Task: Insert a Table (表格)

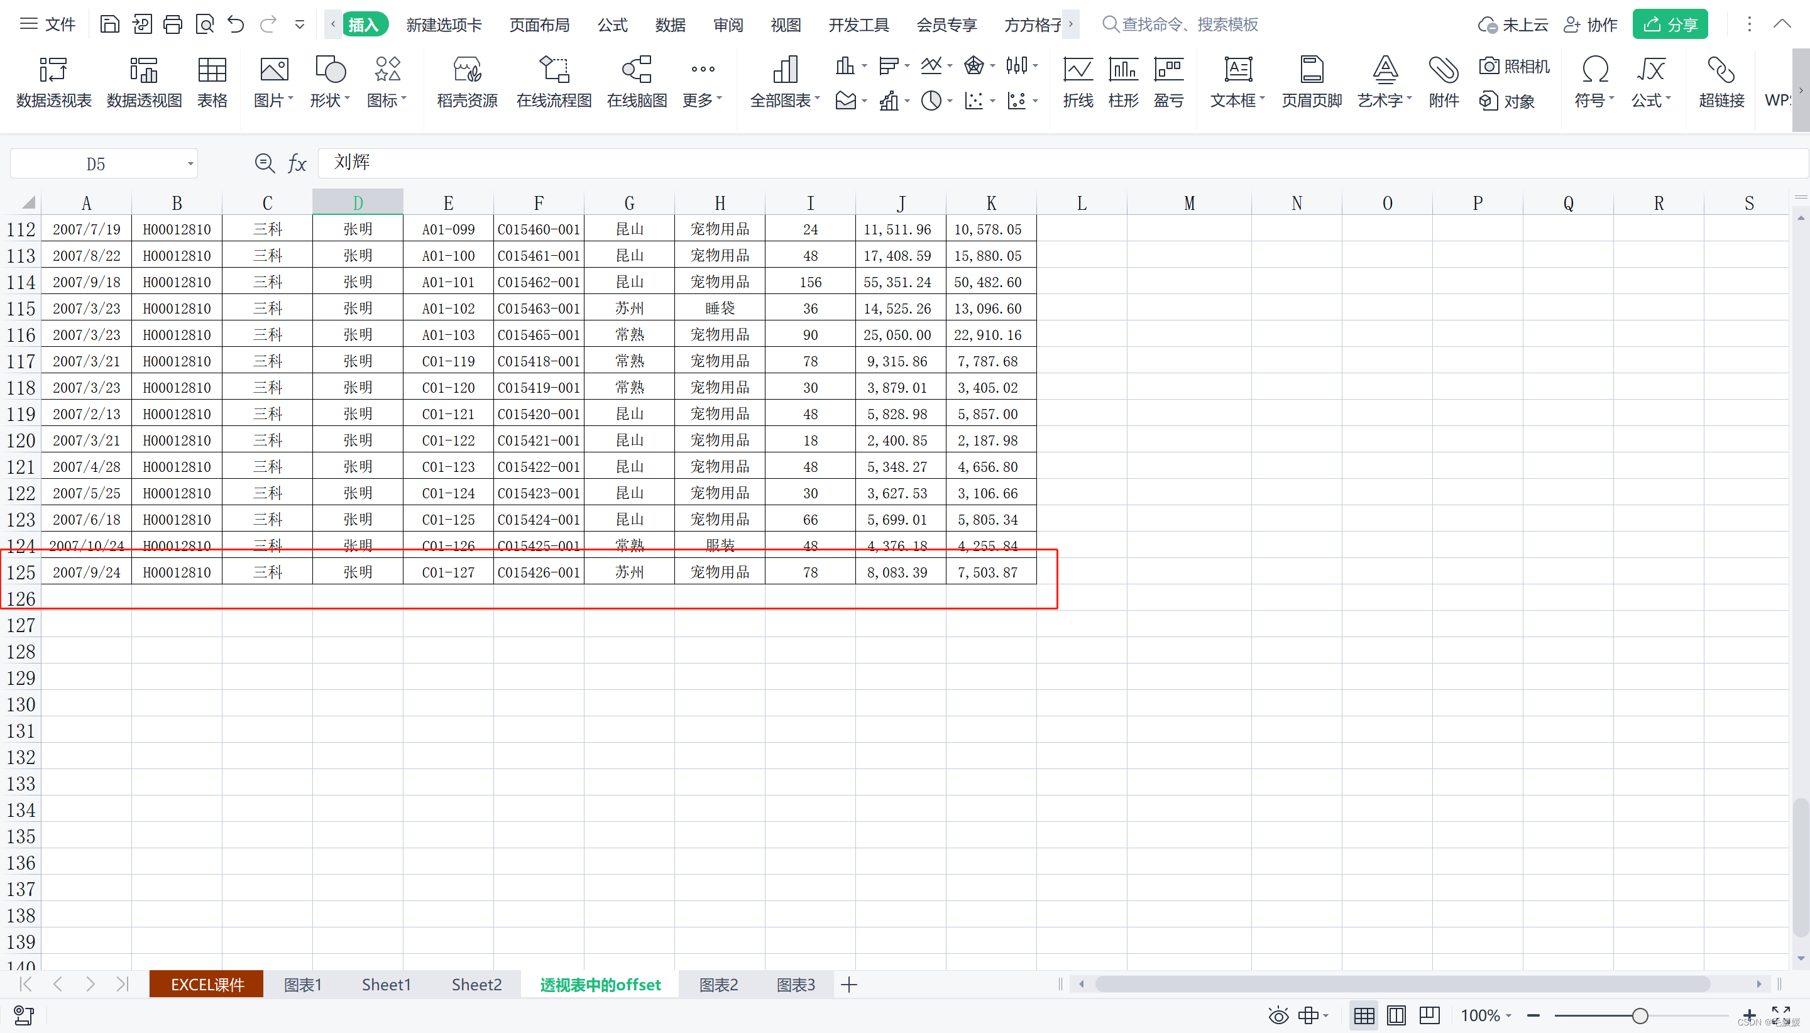Action: point(212,82)
